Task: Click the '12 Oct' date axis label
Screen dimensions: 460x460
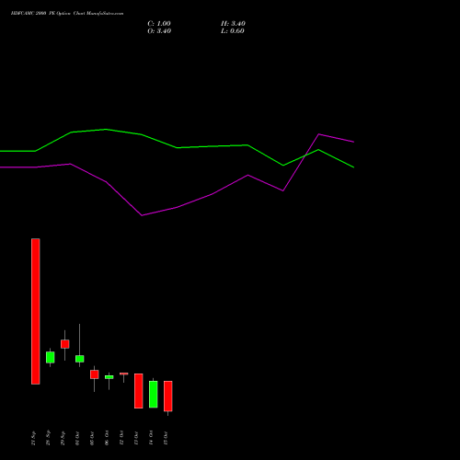Action: (121, 438)
